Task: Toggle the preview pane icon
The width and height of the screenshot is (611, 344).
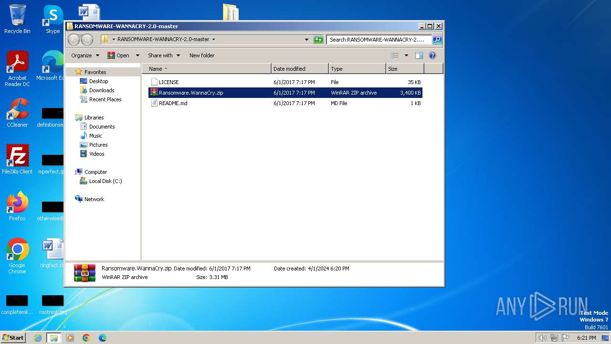Action: [x=419, y=55]
